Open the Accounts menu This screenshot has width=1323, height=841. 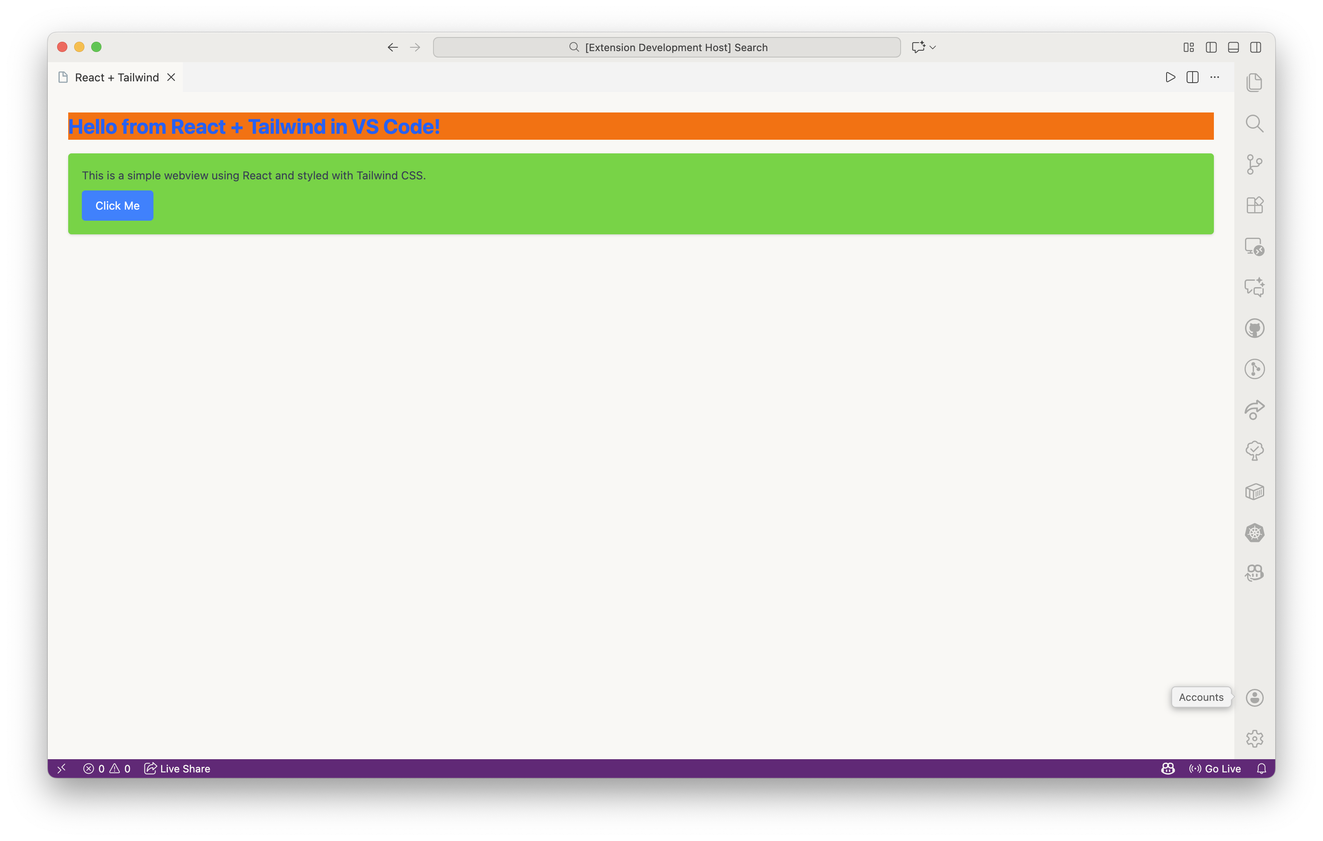(1255, 697)
